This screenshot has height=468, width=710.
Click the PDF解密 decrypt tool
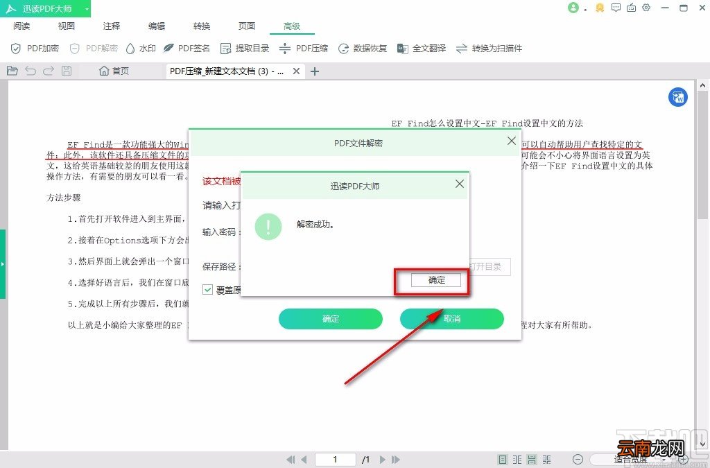94,49
